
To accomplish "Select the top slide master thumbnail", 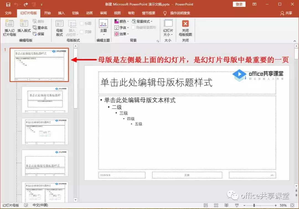I will click(x=39, y=65).
